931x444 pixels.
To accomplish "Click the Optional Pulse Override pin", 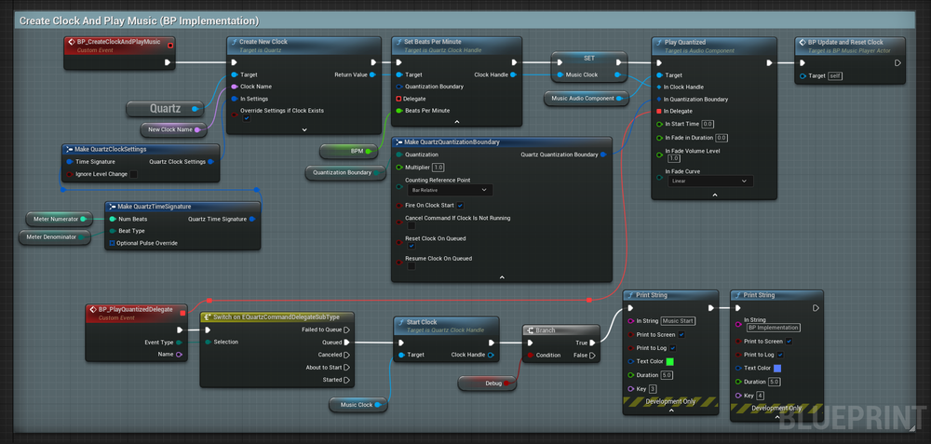I will click(x=113, y=243).
